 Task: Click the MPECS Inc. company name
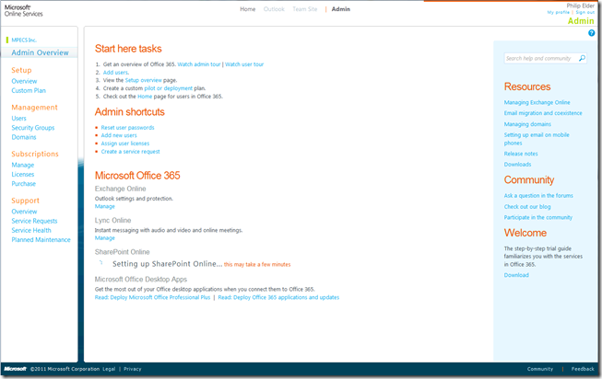pos(24,40)
